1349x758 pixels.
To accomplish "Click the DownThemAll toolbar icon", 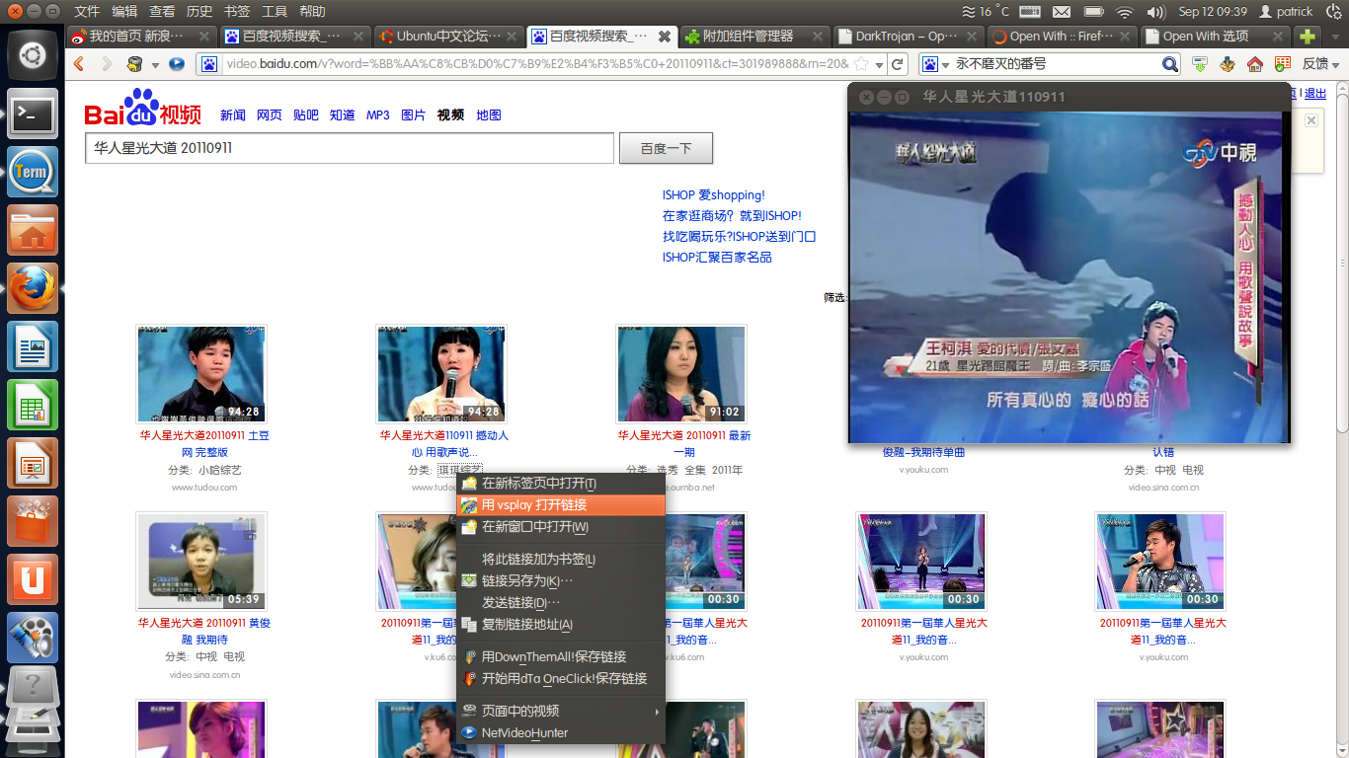I will [x=1228, y=64].
